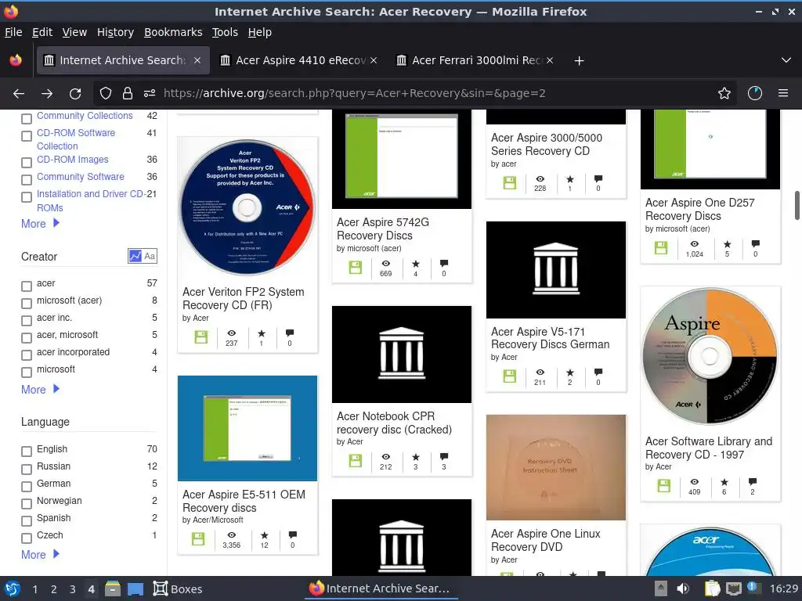Open Acer Notebook CPR recovery disc link
Screen dimensions: 802x601
(x=394, y=423)
